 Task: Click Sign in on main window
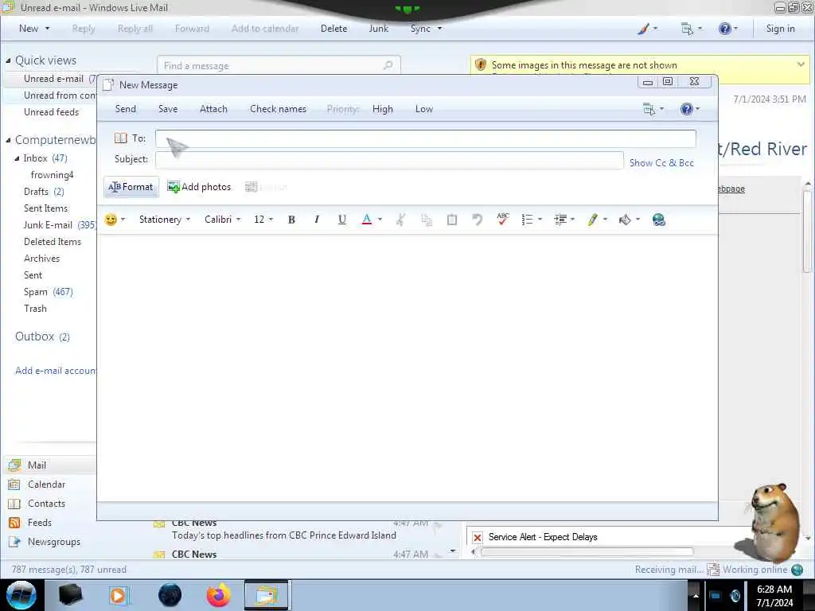780,29
